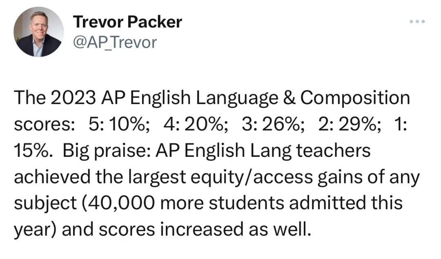This screenshot has width=441, height=259.
Task: Open Trevor Packer's profile picture
Action: pos(38,32)
